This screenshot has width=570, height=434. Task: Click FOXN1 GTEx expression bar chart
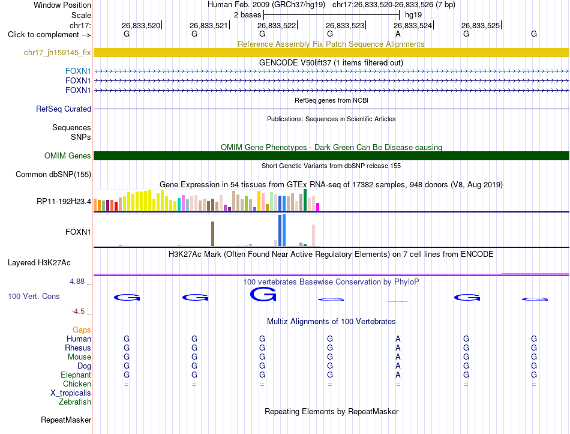[x=206, y=231]
